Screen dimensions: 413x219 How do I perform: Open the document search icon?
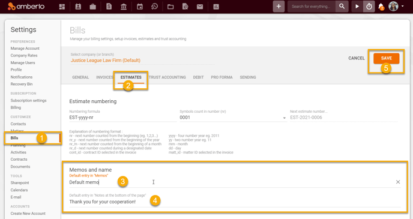(x=185, y=7)
